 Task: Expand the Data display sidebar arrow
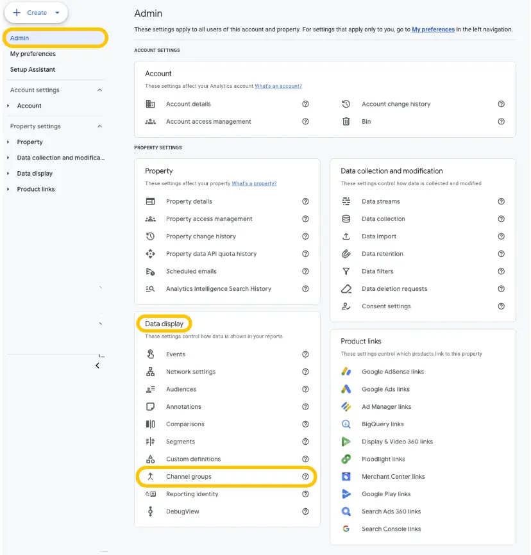click(8, 174)
